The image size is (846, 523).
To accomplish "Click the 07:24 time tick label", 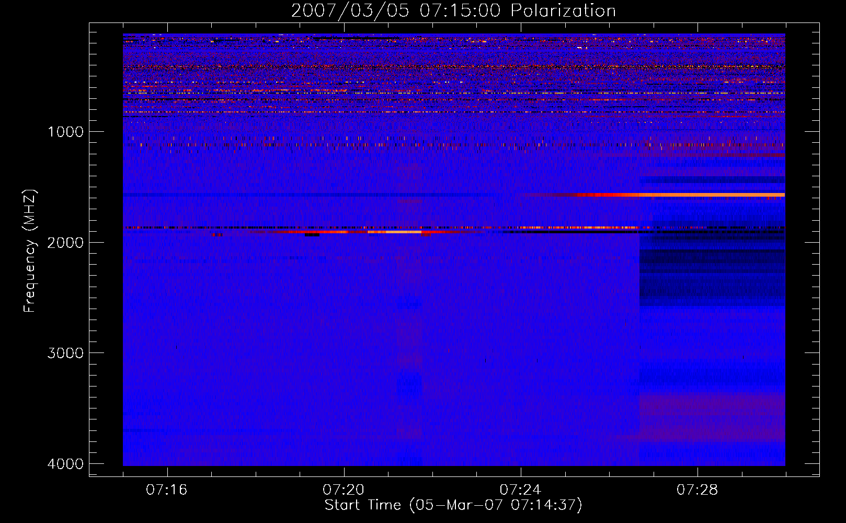I will [520, 490].
